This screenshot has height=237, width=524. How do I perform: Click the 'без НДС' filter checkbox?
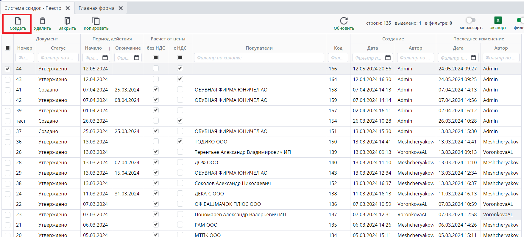click(x=156, y=58)
